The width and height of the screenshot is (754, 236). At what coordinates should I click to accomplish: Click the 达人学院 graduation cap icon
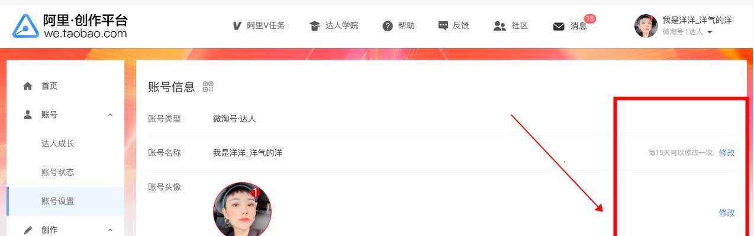[x=314, y=26]
